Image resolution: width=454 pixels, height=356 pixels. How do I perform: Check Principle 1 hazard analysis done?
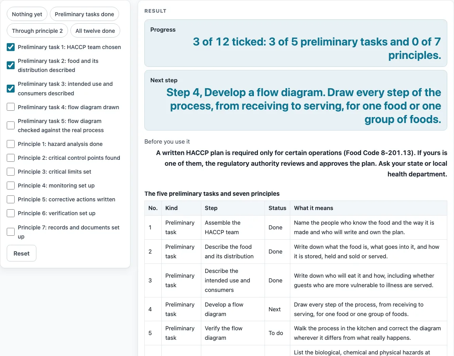11,144
